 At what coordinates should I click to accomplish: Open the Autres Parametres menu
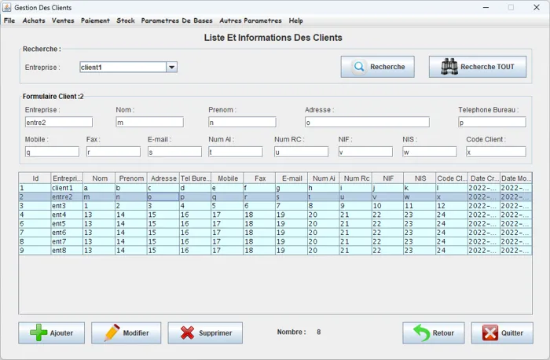pos(251,20)
